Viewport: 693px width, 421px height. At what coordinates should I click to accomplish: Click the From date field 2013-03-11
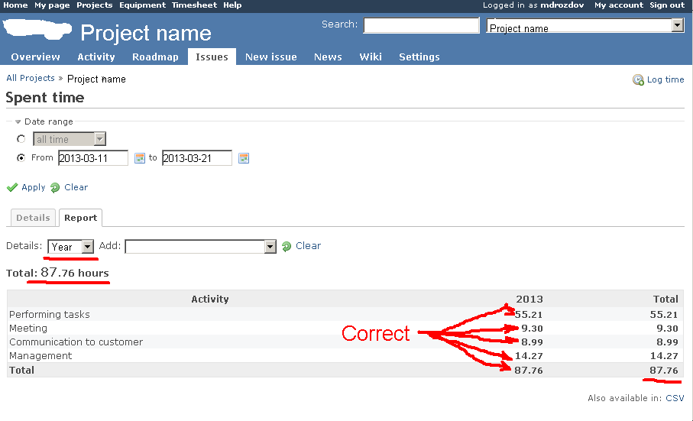click(92, 158)
